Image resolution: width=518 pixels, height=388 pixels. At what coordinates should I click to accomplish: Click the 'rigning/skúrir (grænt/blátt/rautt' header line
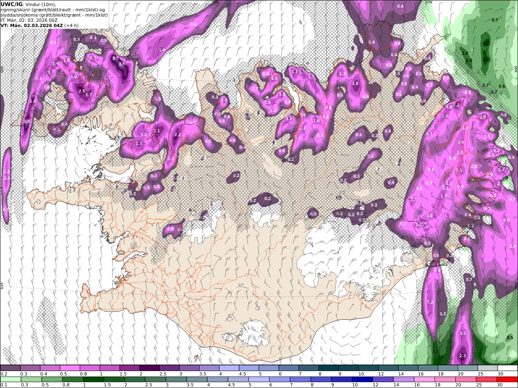53,10
